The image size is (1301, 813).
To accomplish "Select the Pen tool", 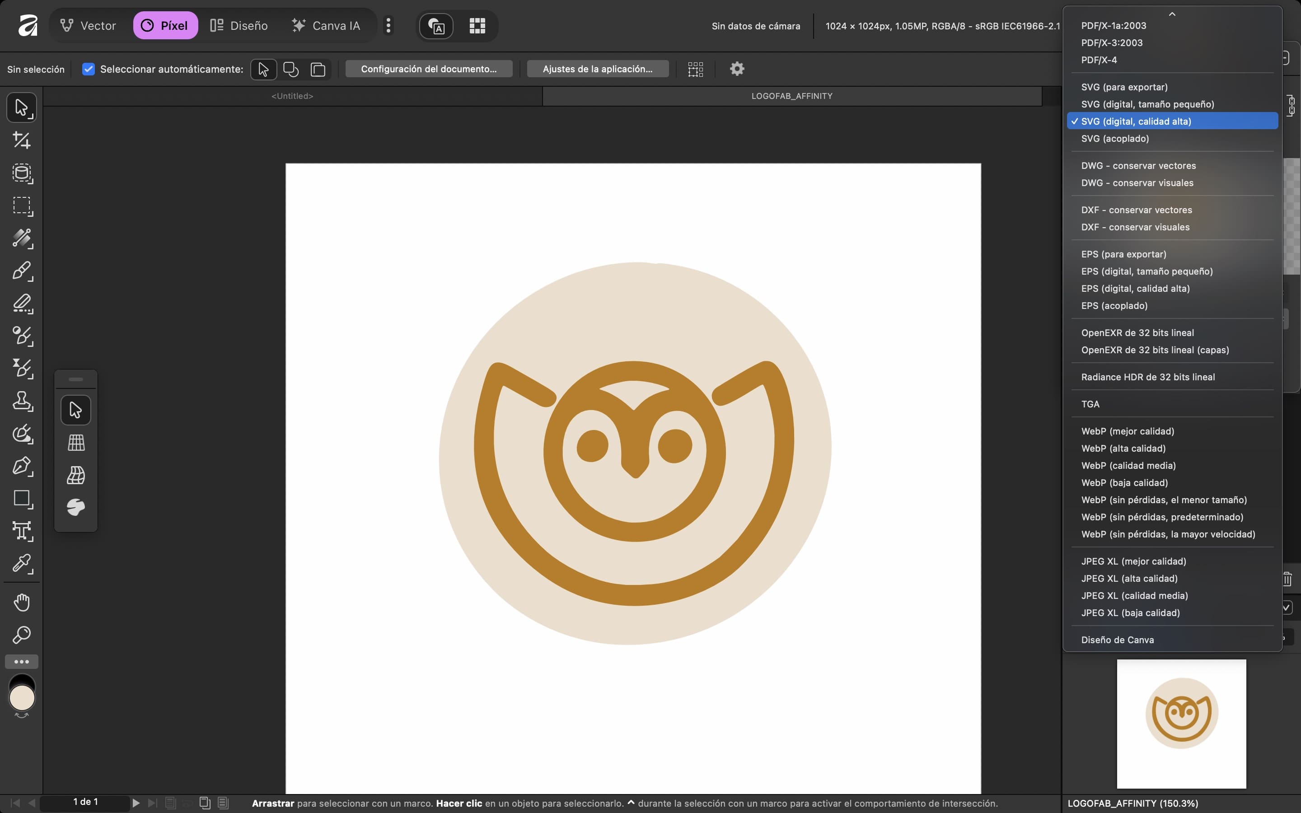I will 22,466.
